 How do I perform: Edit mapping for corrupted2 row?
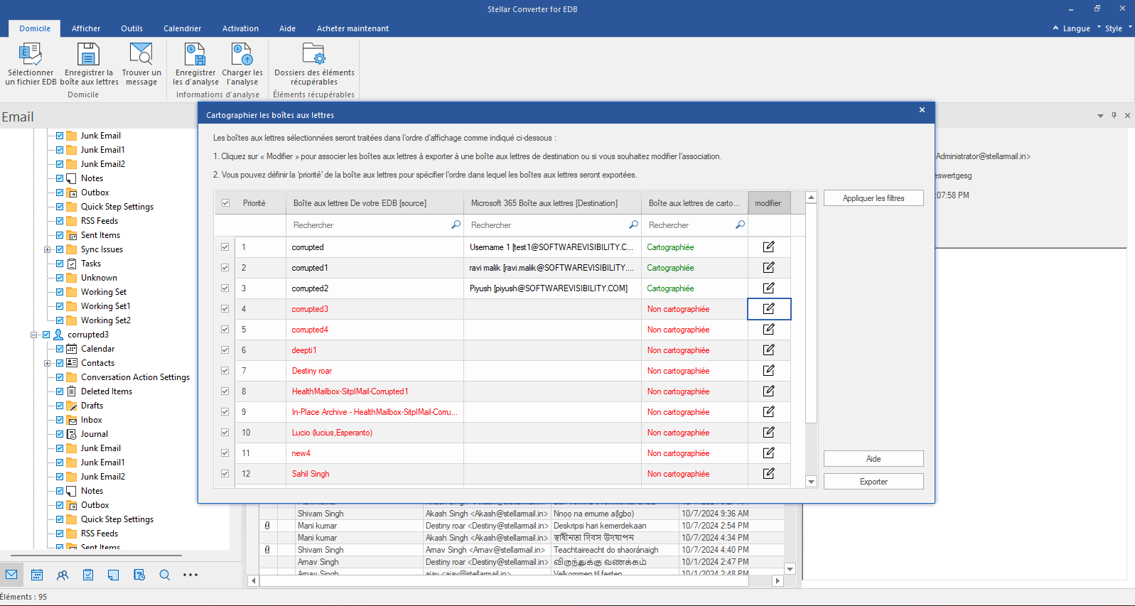pyautogui.click(x=769, y=288)
